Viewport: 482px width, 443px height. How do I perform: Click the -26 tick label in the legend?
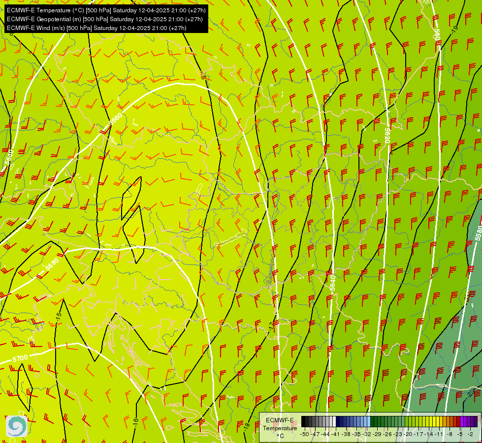pyautogui.click(x=387, y=434)
